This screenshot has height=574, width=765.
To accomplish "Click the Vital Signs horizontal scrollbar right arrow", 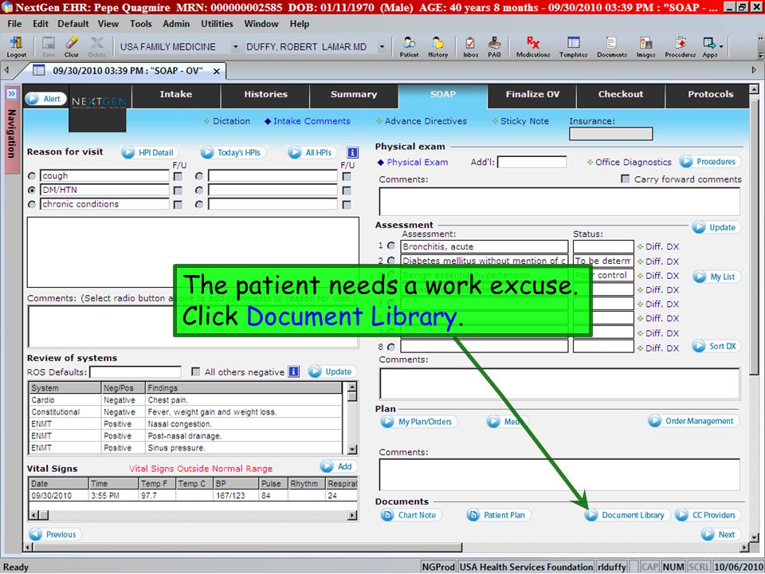I will pos(352,515).
